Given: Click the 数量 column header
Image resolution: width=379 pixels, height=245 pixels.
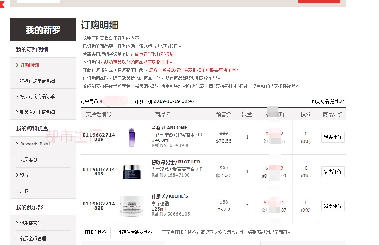Looking at the screenshot, I should tap(247, 114).
